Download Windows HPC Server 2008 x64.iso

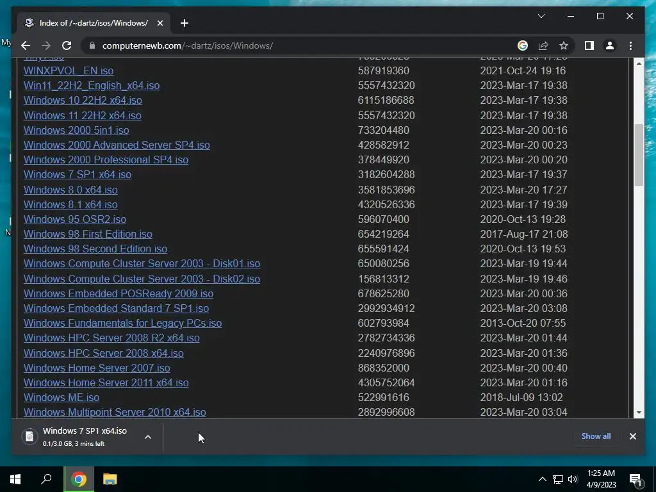click(103, 353)
